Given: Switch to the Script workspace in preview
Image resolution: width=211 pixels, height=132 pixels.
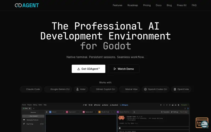Looking at the screenshot, I should tap(97, 105).
